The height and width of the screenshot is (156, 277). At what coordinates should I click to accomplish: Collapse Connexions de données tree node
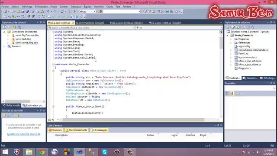4,32
